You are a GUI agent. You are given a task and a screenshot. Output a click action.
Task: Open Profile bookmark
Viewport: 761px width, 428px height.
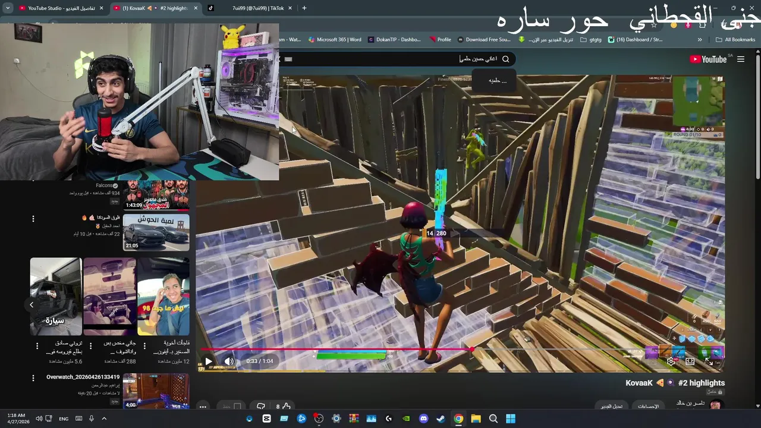(x=440, y=40)
